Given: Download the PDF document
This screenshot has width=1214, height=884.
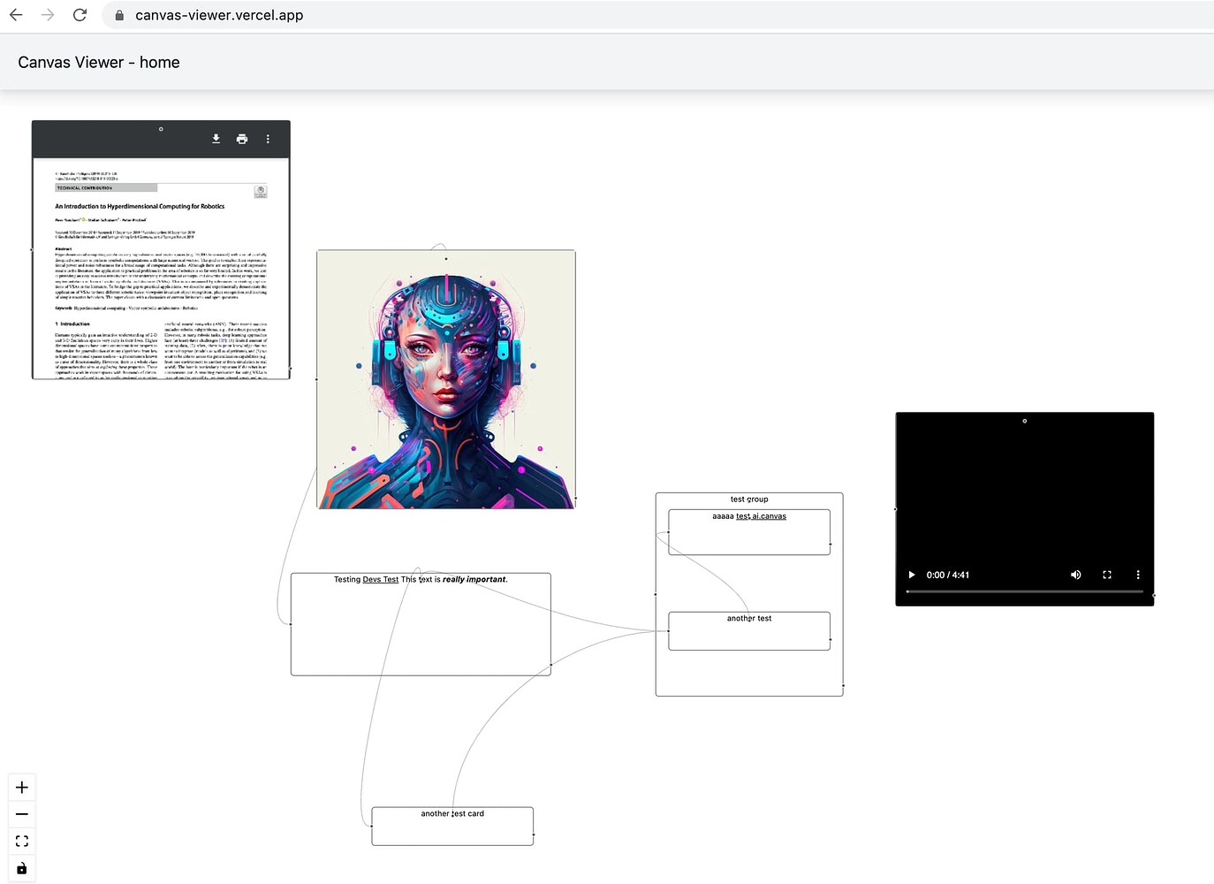Looking at the screenshot, I should (216, 139).
